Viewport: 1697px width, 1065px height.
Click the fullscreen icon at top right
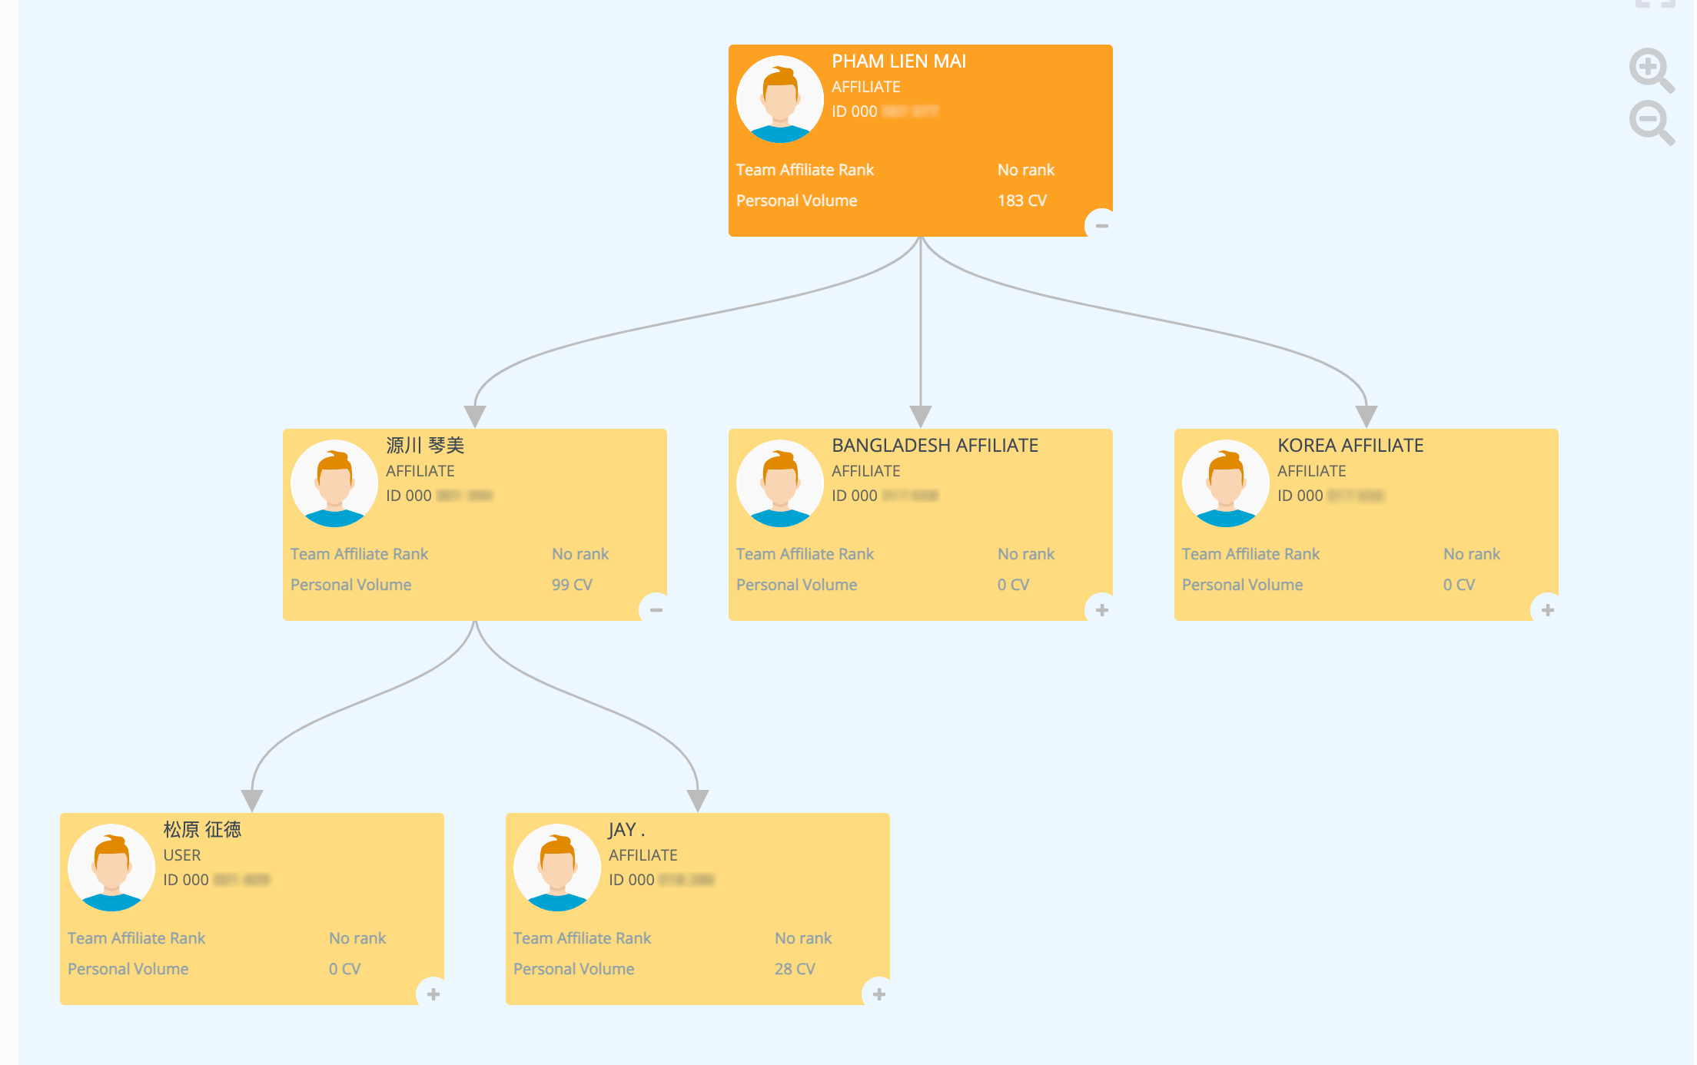(1655, 4)
